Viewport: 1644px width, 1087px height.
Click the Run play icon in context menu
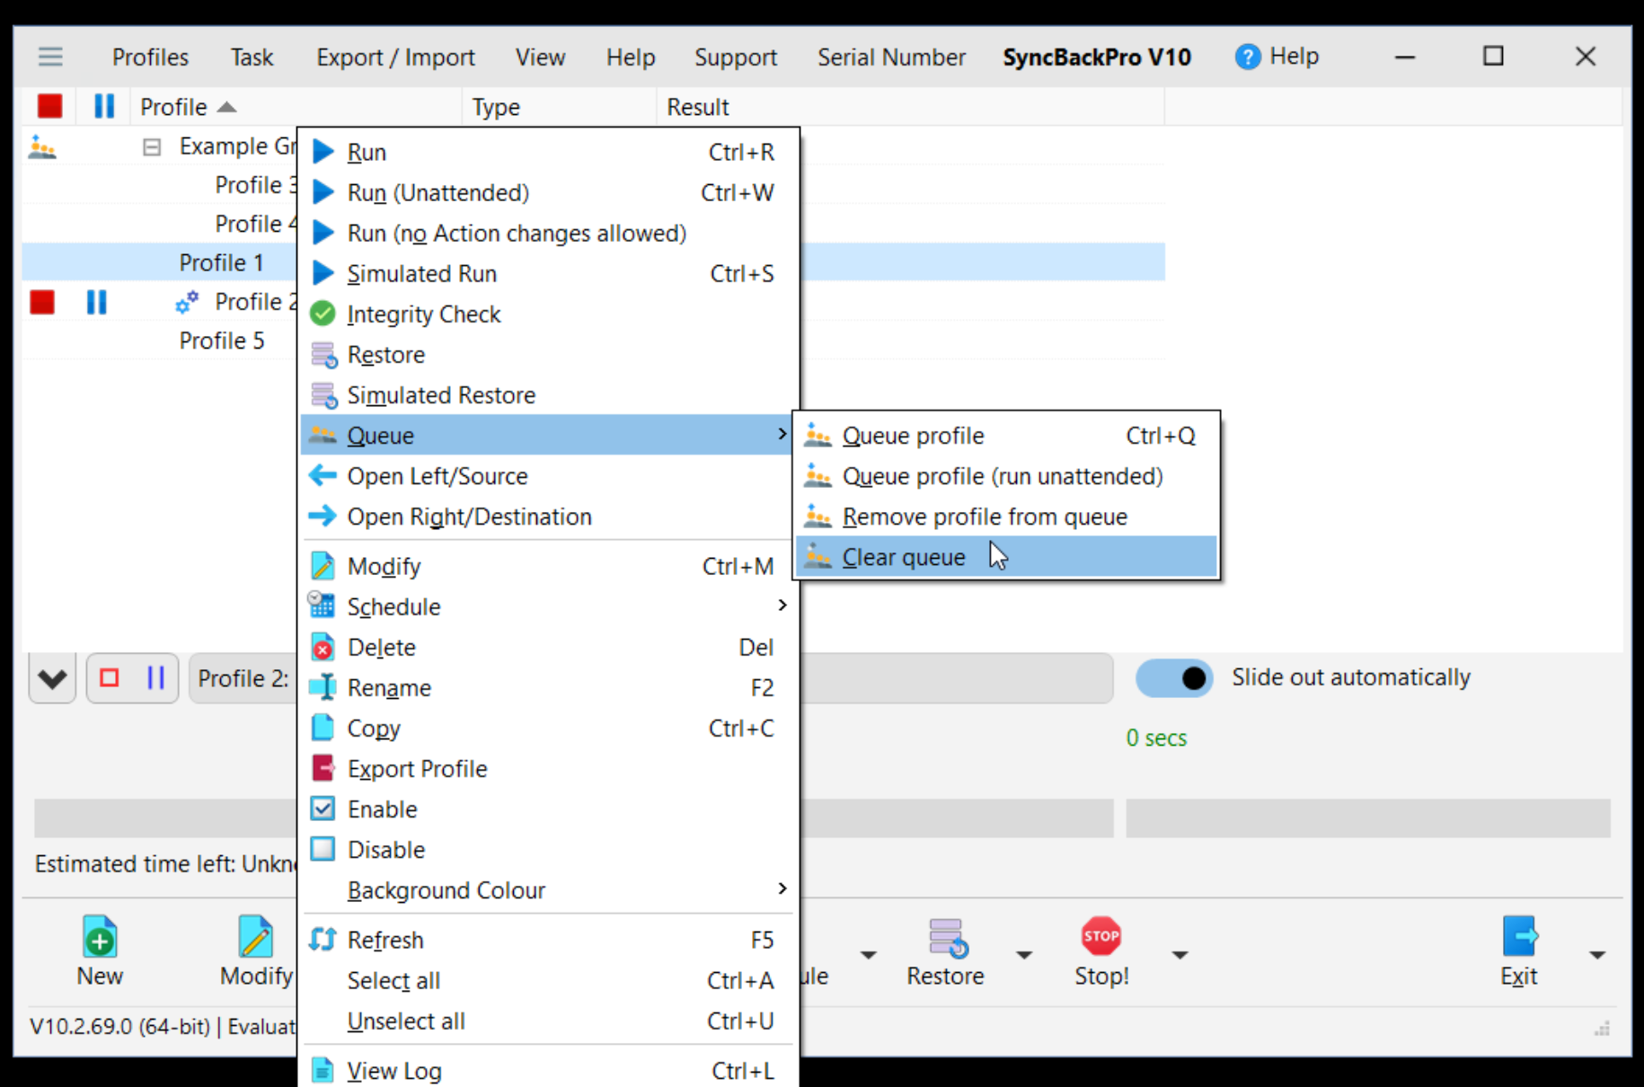tap(323, 152)
